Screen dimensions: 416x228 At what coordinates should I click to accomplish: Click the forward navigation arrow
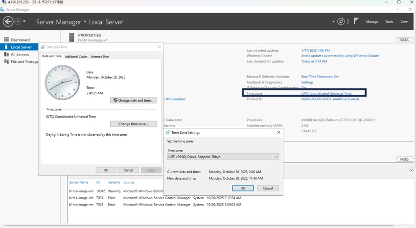tap(18, 21)
